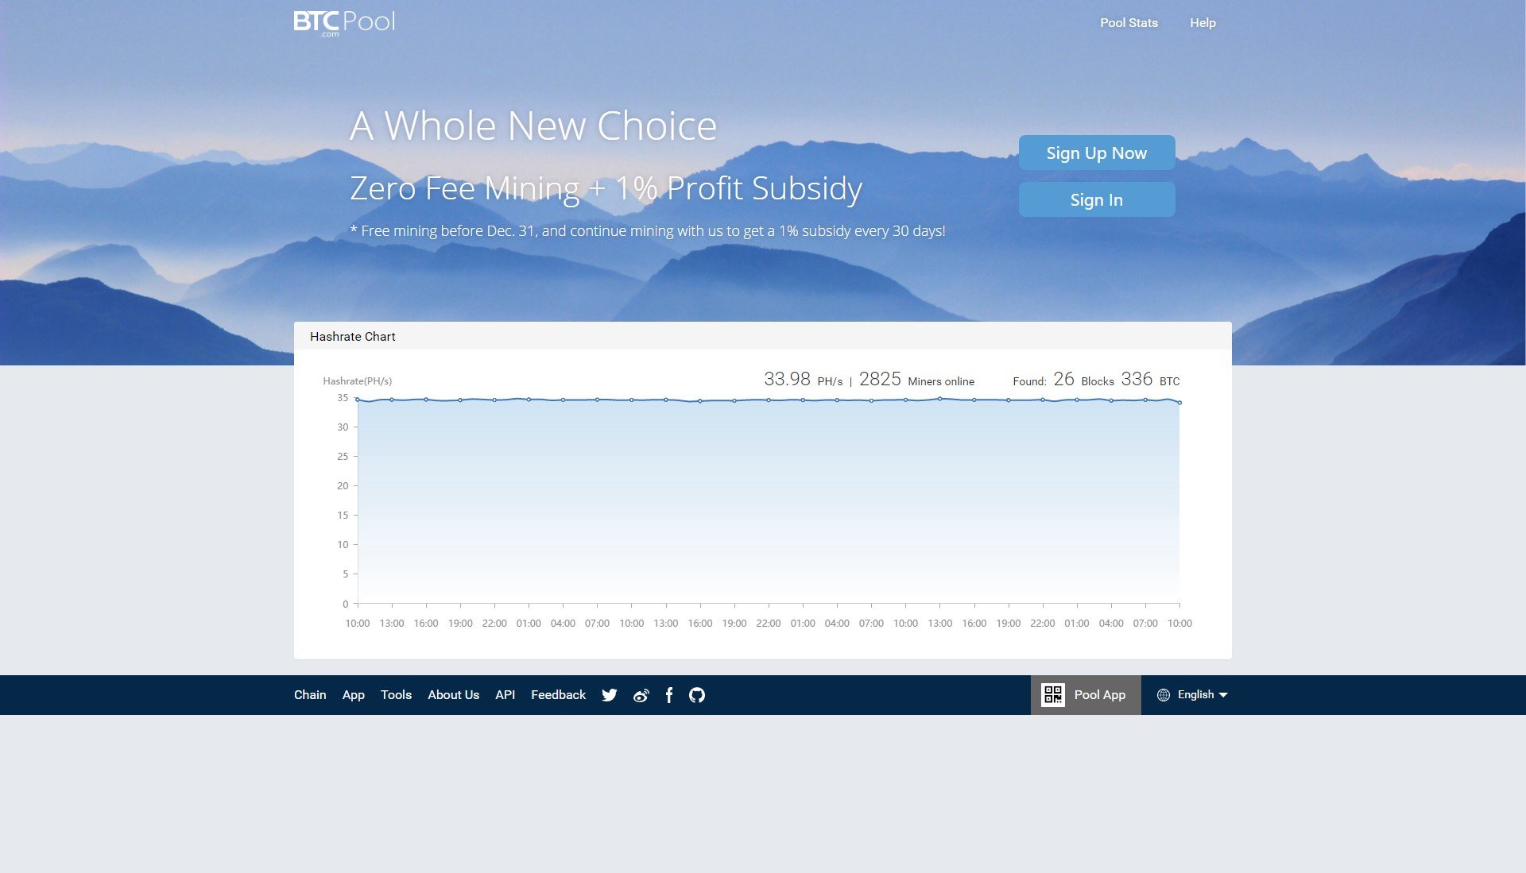The width and height of the screenshot is (1526, 873).
Task: Click the Sign Up Now button
Action: tap(1095, 152)
